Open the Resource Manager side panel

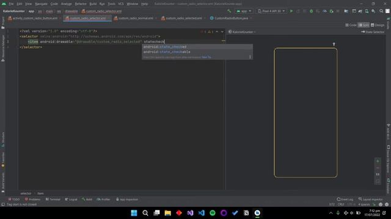[x=3, y=49]
